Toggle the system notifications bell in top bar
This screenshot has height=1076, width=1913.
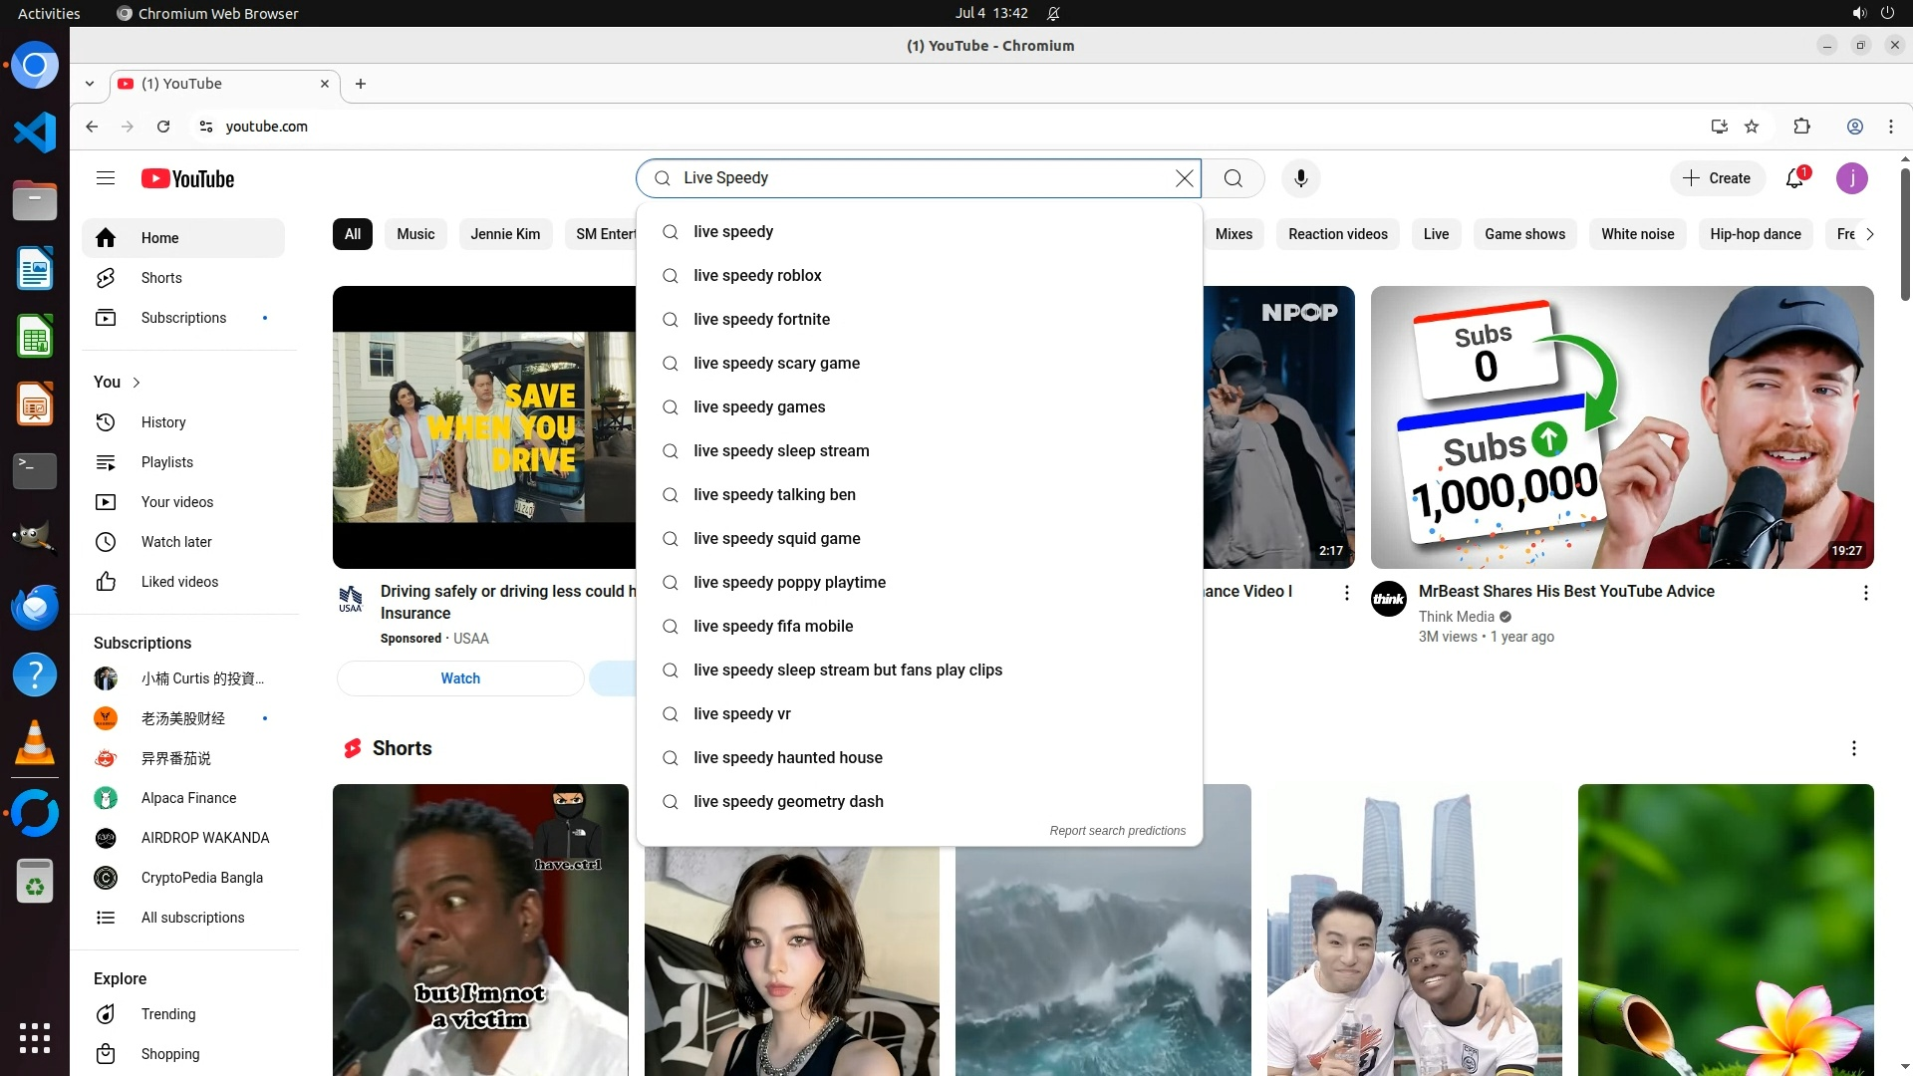(1053, 13)
